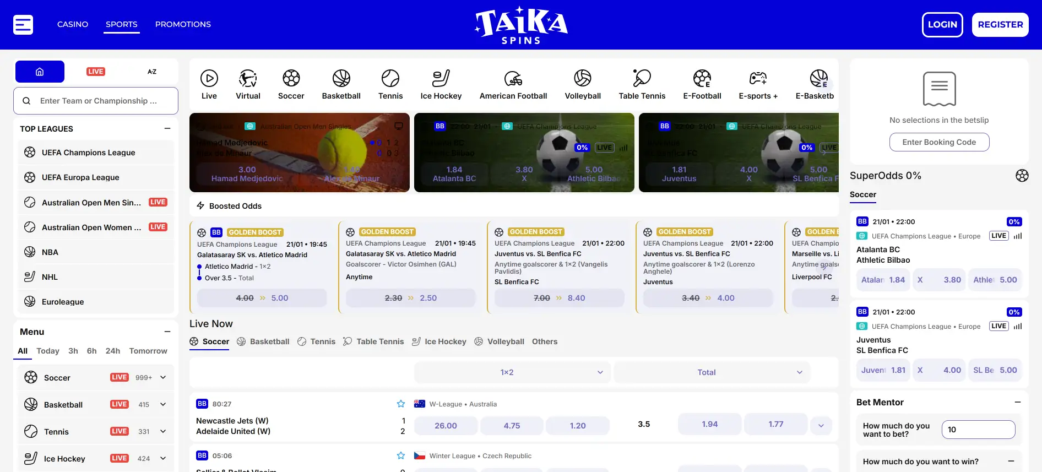The width and height of the screenshot is (1042, 472).
Task: Select Ice Hockey in the top sports bar
Action: click(441, 84)
